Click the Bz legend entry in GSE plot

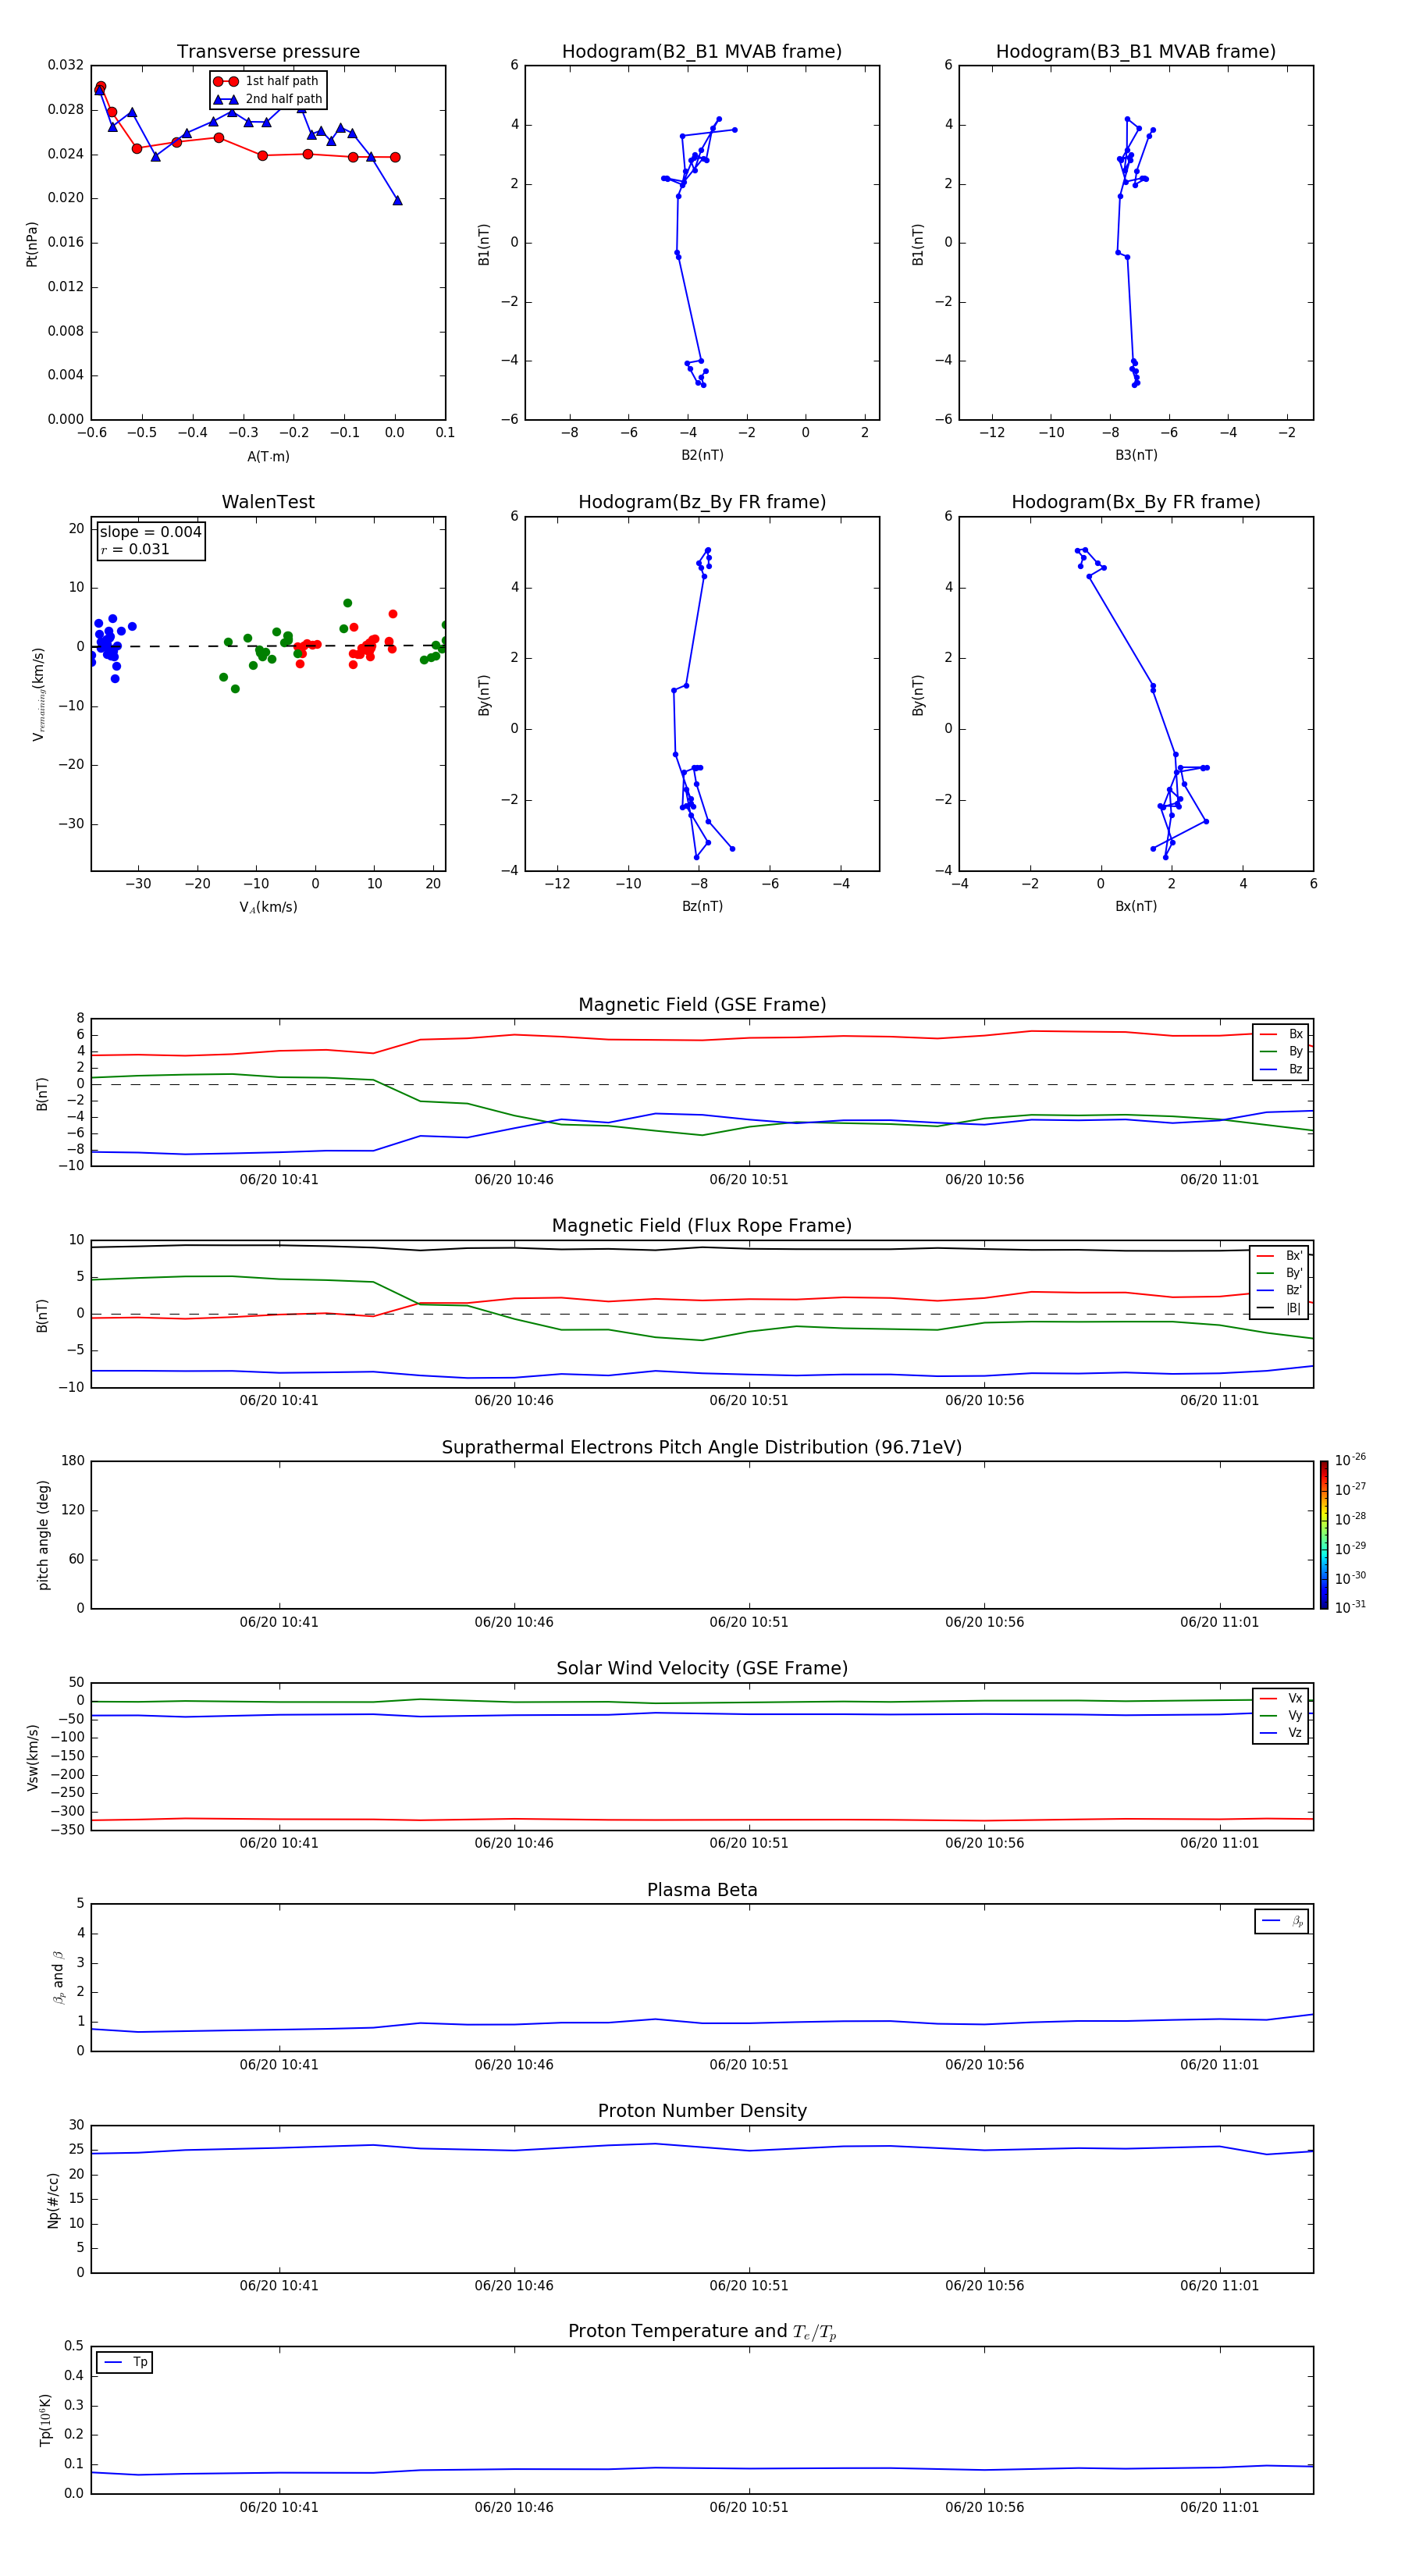tap(1281, 1069)
